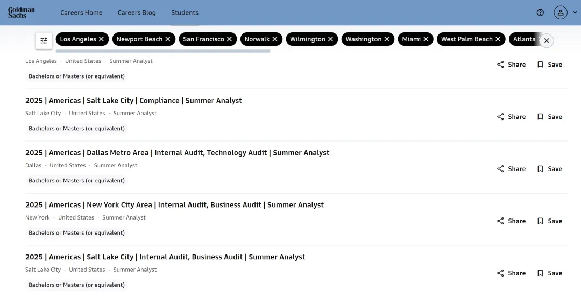Click the horizontal filter chips scrollbar
This screenshot has width=581, height=297.
coord(163,51)
